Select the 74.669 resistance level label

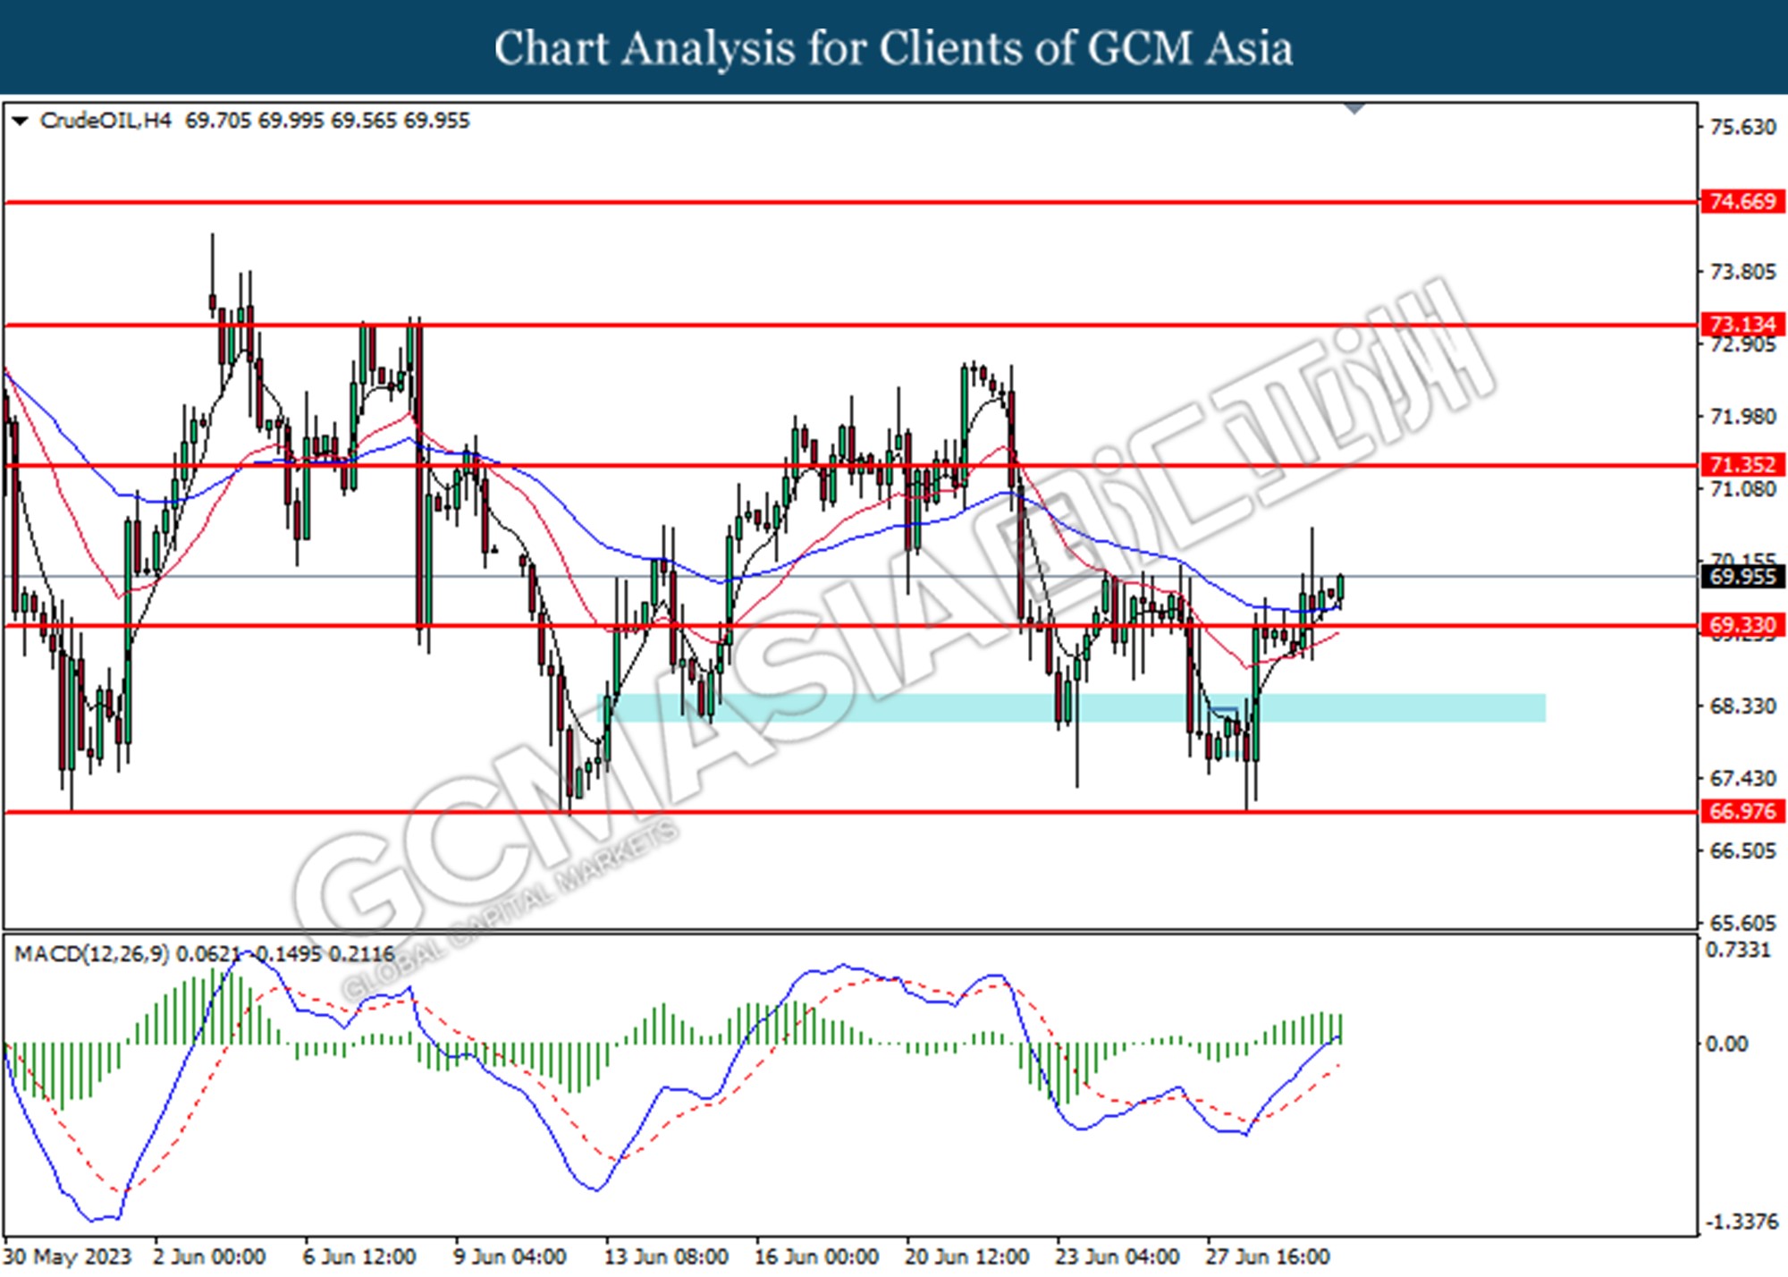click(1742, 201)
